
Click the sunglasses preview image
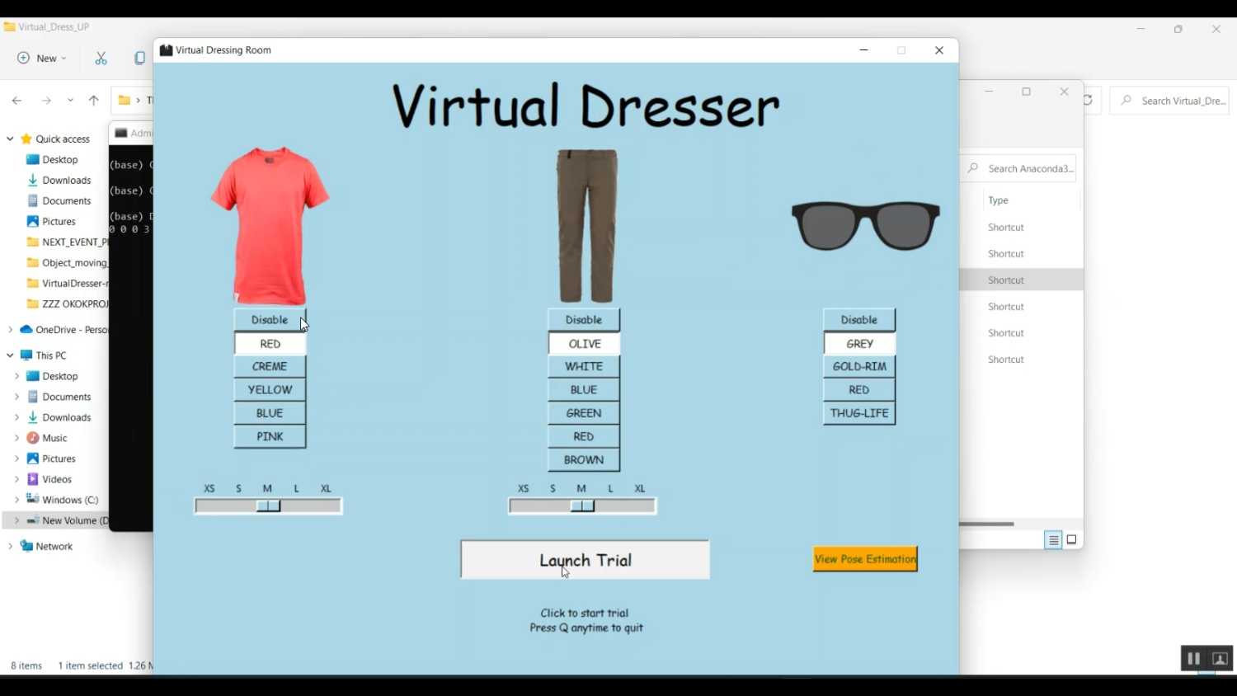865,225
